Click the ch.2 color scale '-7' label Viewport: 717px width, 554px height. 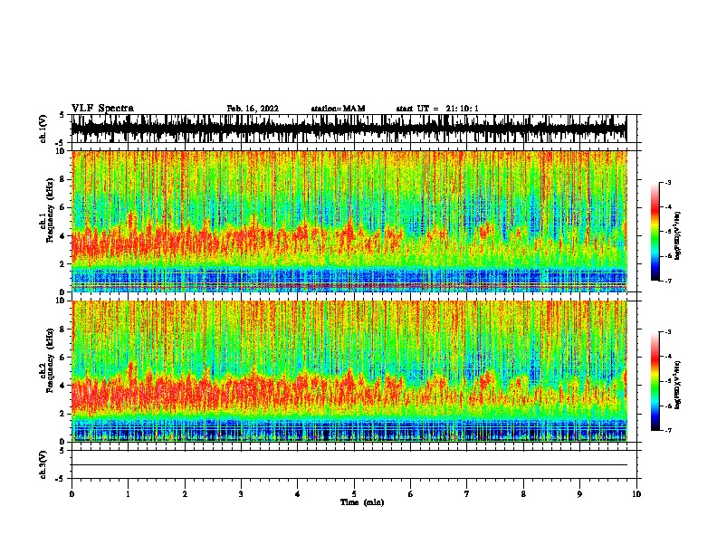coord(668,430)
